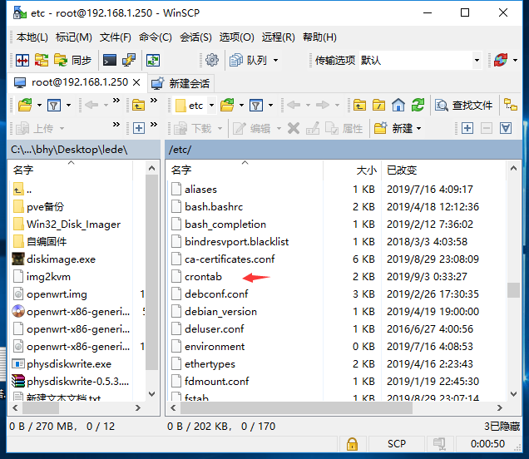Select the fdmount.conf file

[216, 382]
